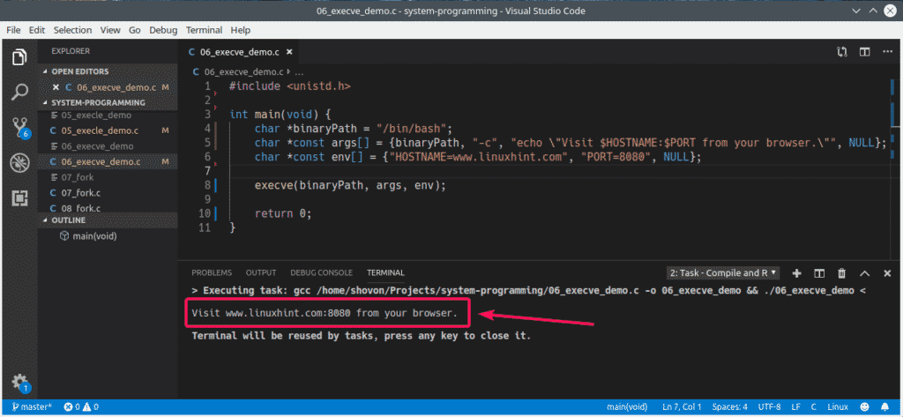Split the editor right
The image size is (903, 417).
(x=864, y=52)
